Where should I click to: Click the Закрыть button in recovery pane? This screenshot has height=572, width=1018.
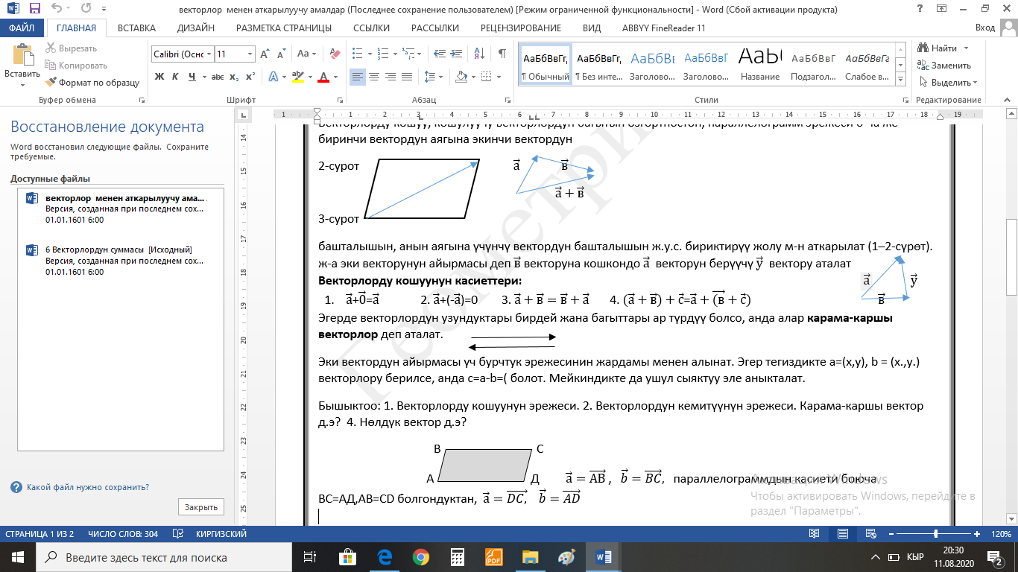point(201,507)
